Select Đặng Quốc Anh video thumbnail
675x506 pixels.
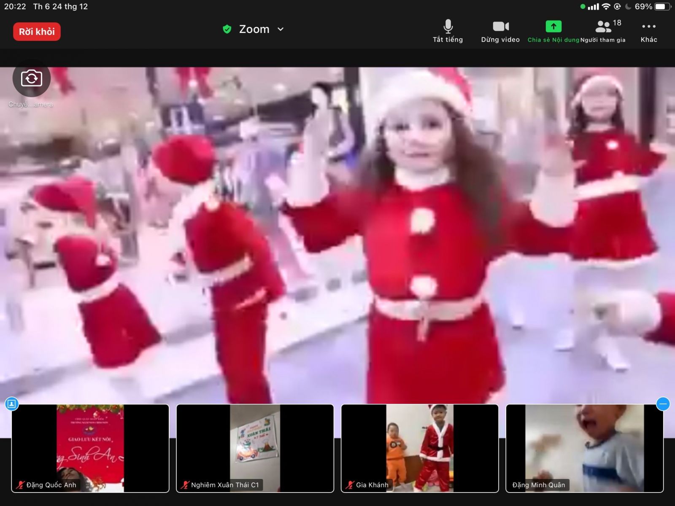(x=90, y=448)
